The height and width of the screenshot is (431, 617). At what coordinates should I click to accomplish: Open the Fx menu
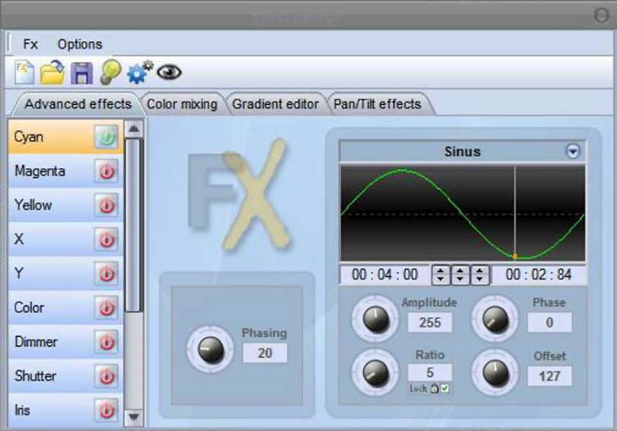coord(30,44)
